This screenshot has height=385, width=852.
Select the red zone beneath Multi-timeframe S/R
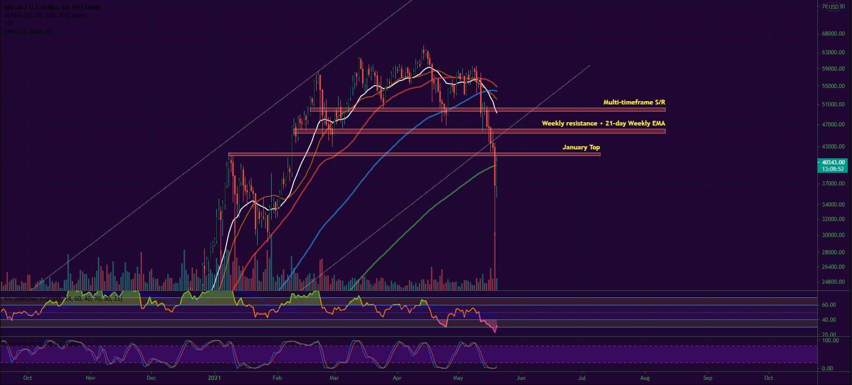click(x=487, y=110)
